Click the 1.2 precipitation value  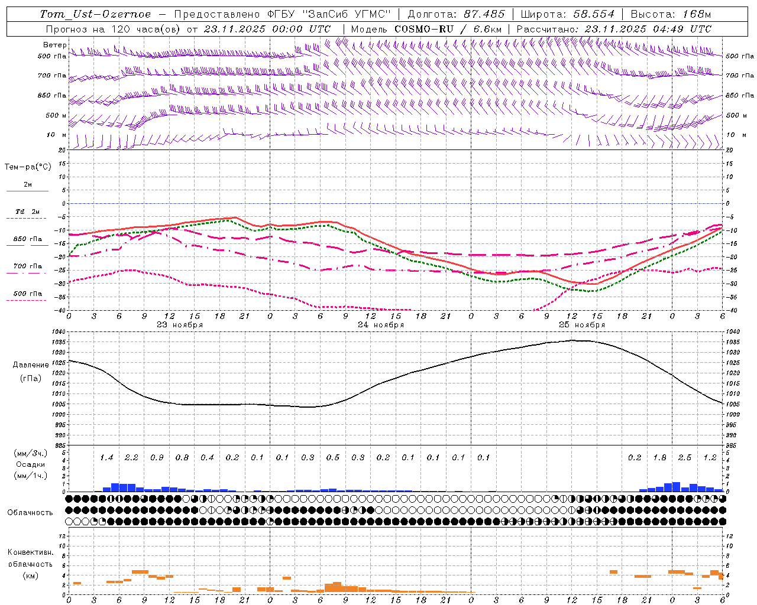(710, 458)
